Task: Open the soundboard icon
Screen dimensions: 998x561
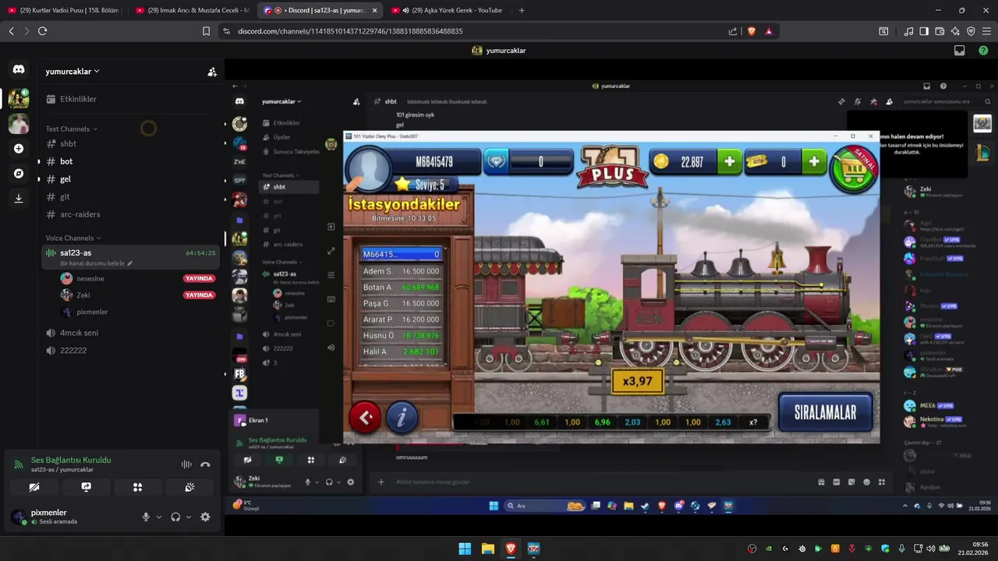Action: pos(189,487)
